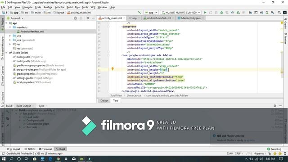This screenshot has width=288, height=162.
Task: Click the layout folder in navigation bar
Action: pyautogui.click(x=59, y=13)
